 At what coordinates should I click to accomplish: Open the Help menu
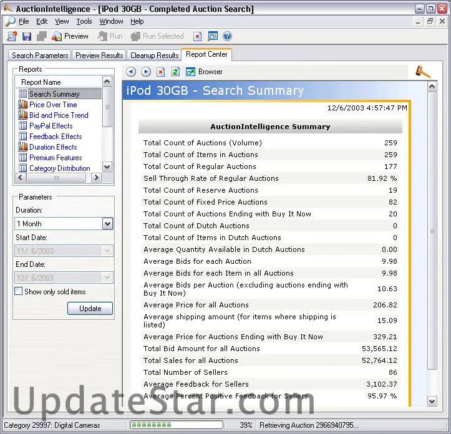click(x=137, y=22)
